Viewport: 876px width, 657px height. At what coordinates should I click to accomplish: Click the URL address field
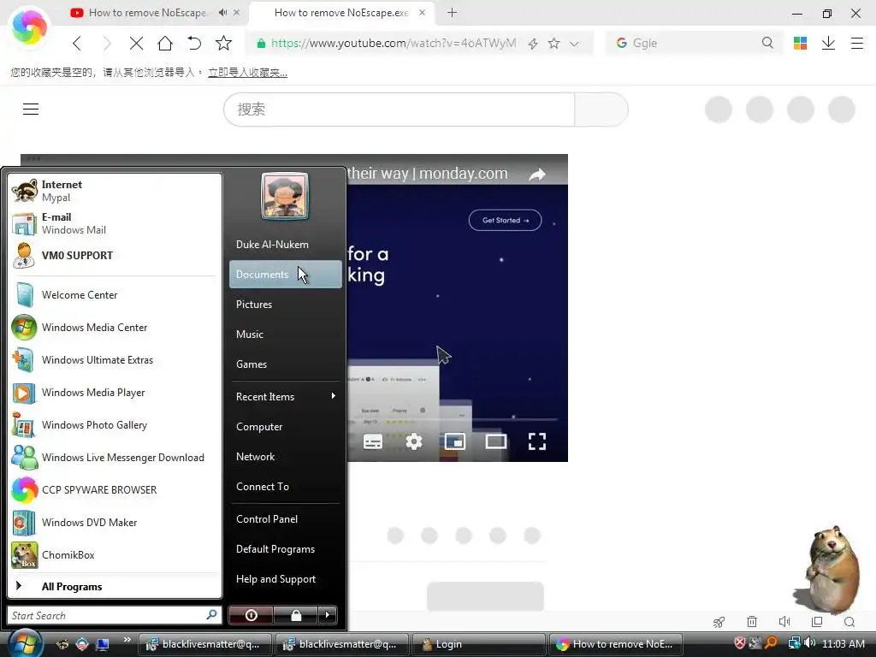[394, 43]
